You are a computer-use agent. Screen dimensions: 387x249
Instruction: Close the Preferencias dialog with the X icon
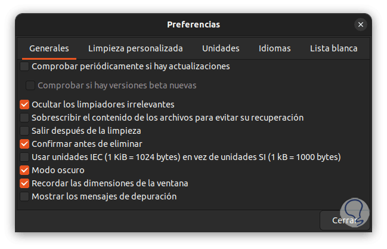click(360, 24)
